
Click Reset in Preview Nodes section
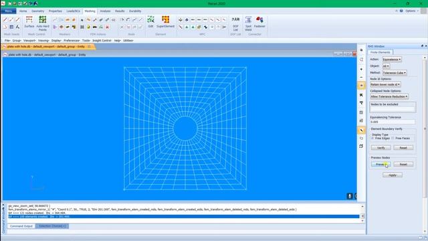(x=403, y=164)
